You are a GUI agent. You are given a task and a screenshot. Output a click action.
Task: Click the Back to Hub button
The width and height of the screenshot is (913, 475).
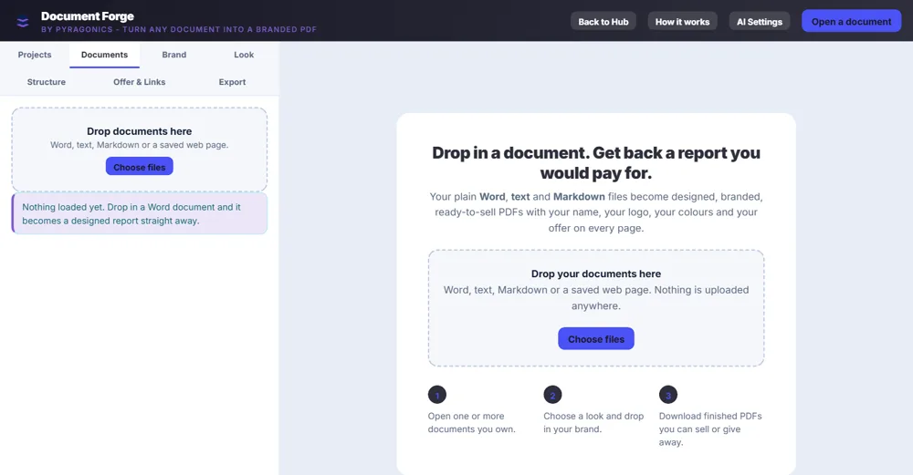pos(603,22)
